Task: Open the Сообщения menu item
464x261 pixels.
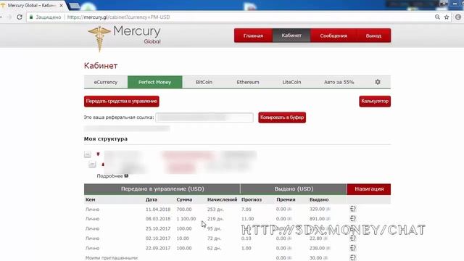Action: 333,36
